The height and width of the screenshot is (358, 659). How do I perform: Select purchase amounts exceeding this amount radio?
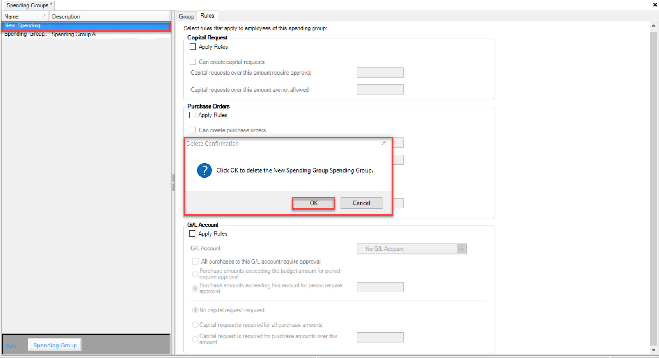coord(195,289)
